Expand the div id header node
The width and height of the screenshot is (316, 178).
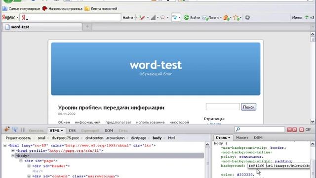29,166
